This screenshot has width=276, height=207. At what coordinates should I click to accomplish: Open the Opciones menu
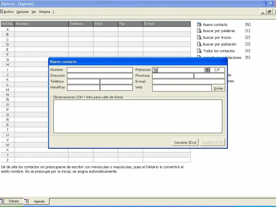[22, 12]
